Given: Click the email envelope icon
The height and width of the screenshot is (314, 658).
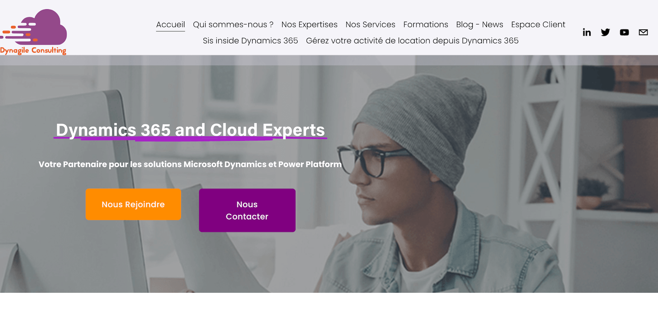Looking at the screenshot, I should tap(643, 32).
